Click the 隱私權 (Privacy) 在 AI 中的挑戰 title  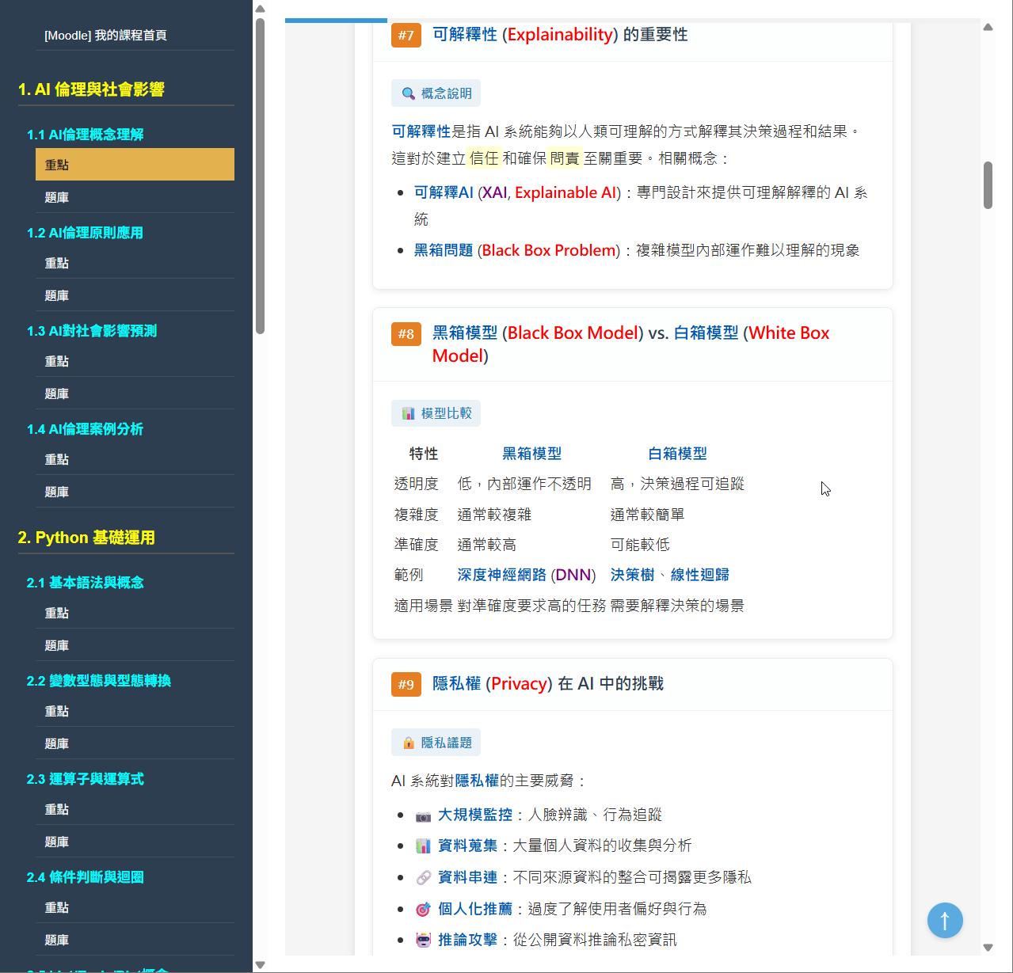(x=548, y=684)
